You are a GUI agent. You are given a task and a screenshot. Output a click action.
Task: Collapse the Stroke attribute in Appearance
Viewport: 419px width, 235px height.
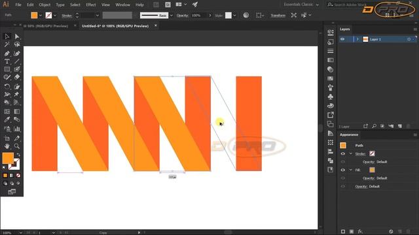pos(351,154)
